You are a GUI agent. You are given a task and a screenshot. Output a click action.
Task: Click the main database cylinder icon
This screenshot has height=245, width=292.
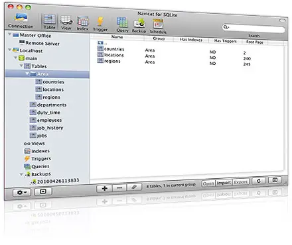coord(21,58)
